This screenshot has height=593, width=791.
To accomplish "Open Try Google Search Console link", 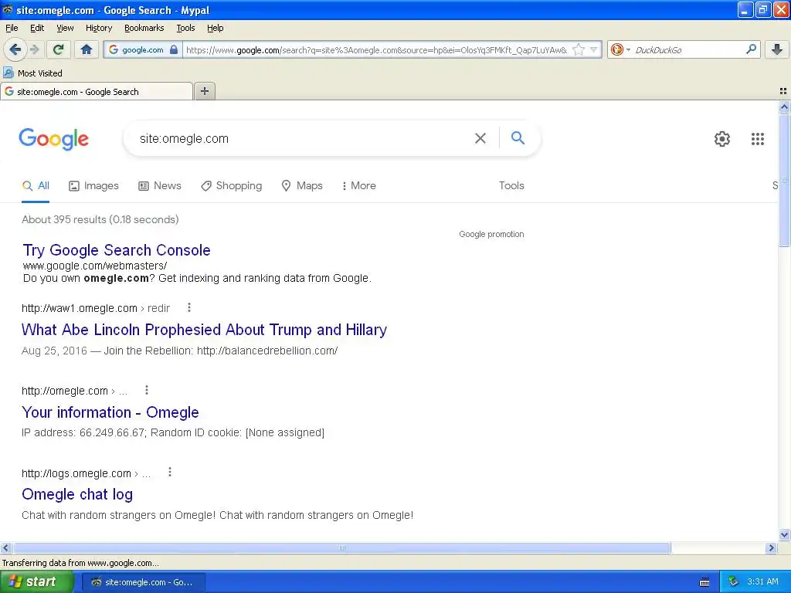I will 117,250.
